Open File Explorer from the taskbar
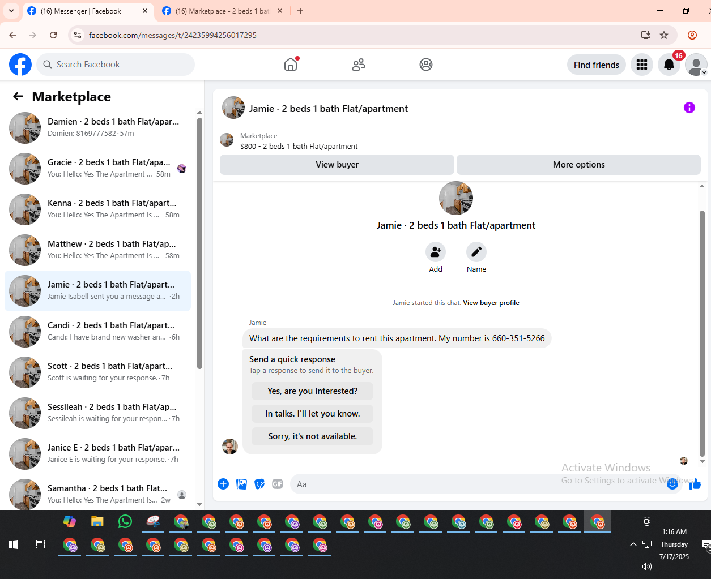 tap(97, 521)
